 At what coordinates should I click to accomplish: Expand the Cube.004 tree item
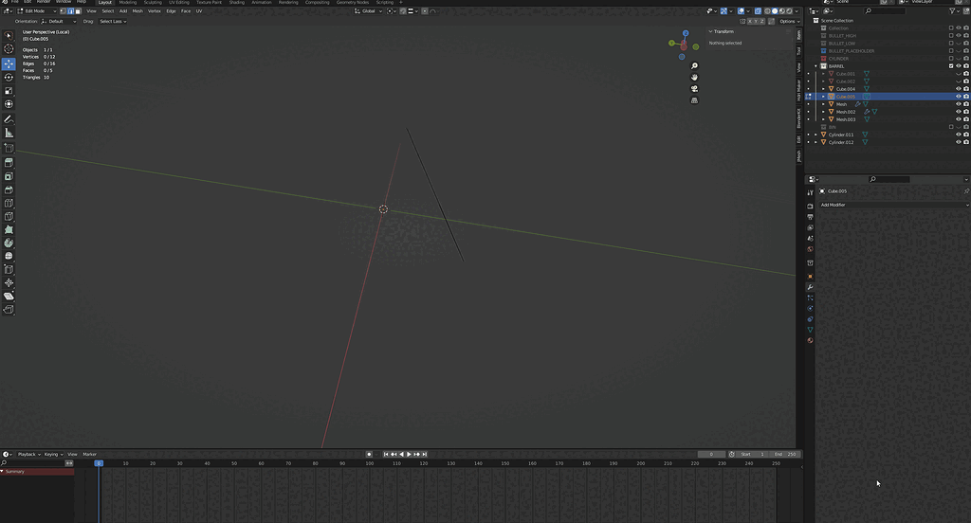tap(823, 89)
